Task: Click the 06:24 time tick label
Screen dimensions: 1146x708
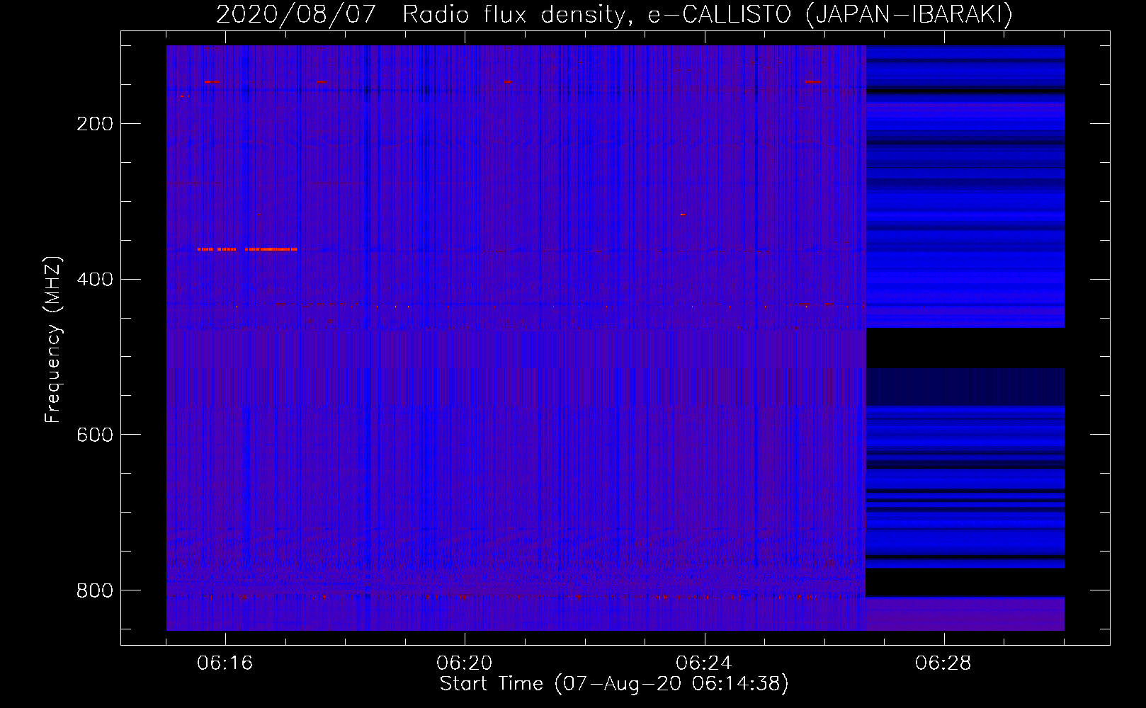Action: tap(704, 663)
